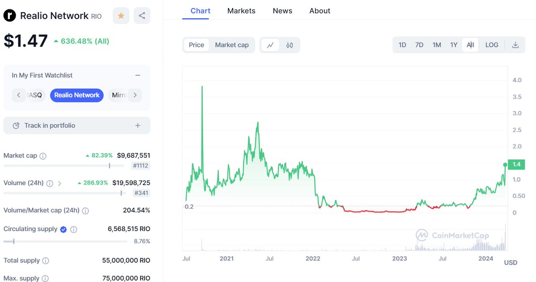This screenshot has width=536, height=282.
Task: Go to previous watchlist coin arrow
Action: pos(18,95)
